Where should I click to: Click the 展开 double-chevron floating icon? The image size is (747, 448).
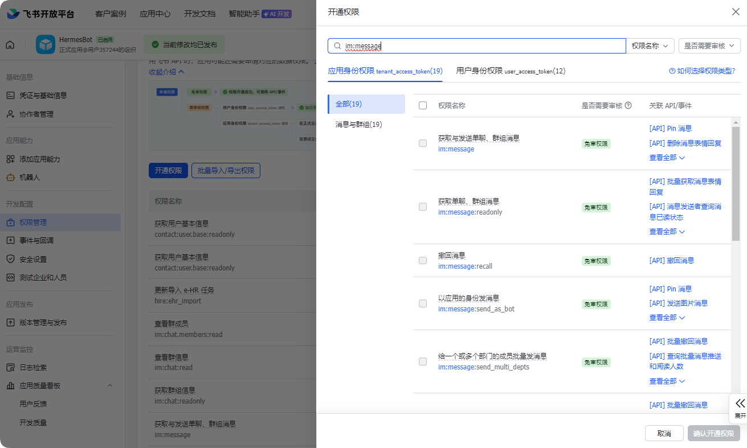(740, 404)
